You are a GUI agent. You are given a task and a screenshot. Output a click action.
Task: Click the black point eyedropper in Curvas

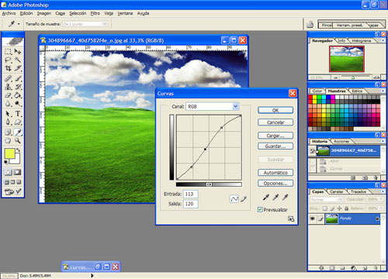pyautogui.click(x=265, y=198)
